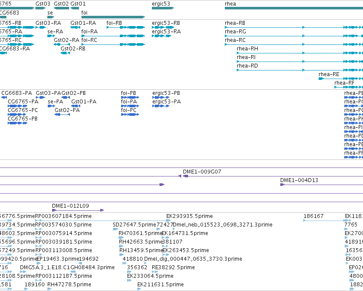Click the CG6765-PB protein label

(x=23, y=119)
